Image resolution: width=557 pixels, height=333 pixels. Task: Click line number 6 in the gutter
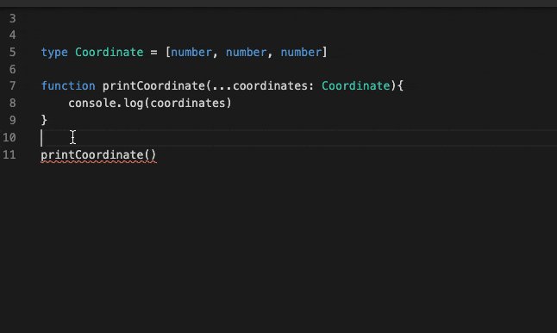[12, 69]
